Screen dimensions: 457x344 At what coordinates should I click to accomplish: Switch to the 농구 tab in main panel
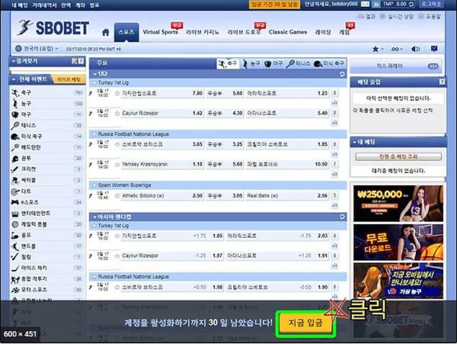[252, 63]
